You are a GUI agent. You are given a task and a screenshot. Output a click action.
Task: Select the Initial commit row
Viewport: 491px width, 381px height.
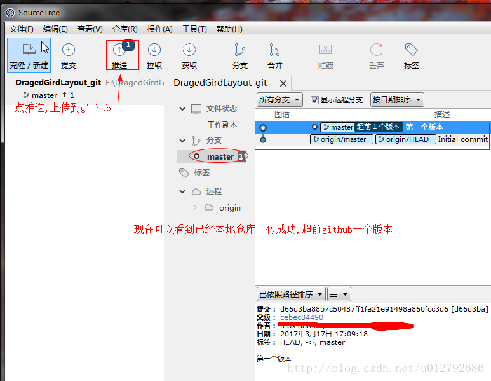coord(372,139)
